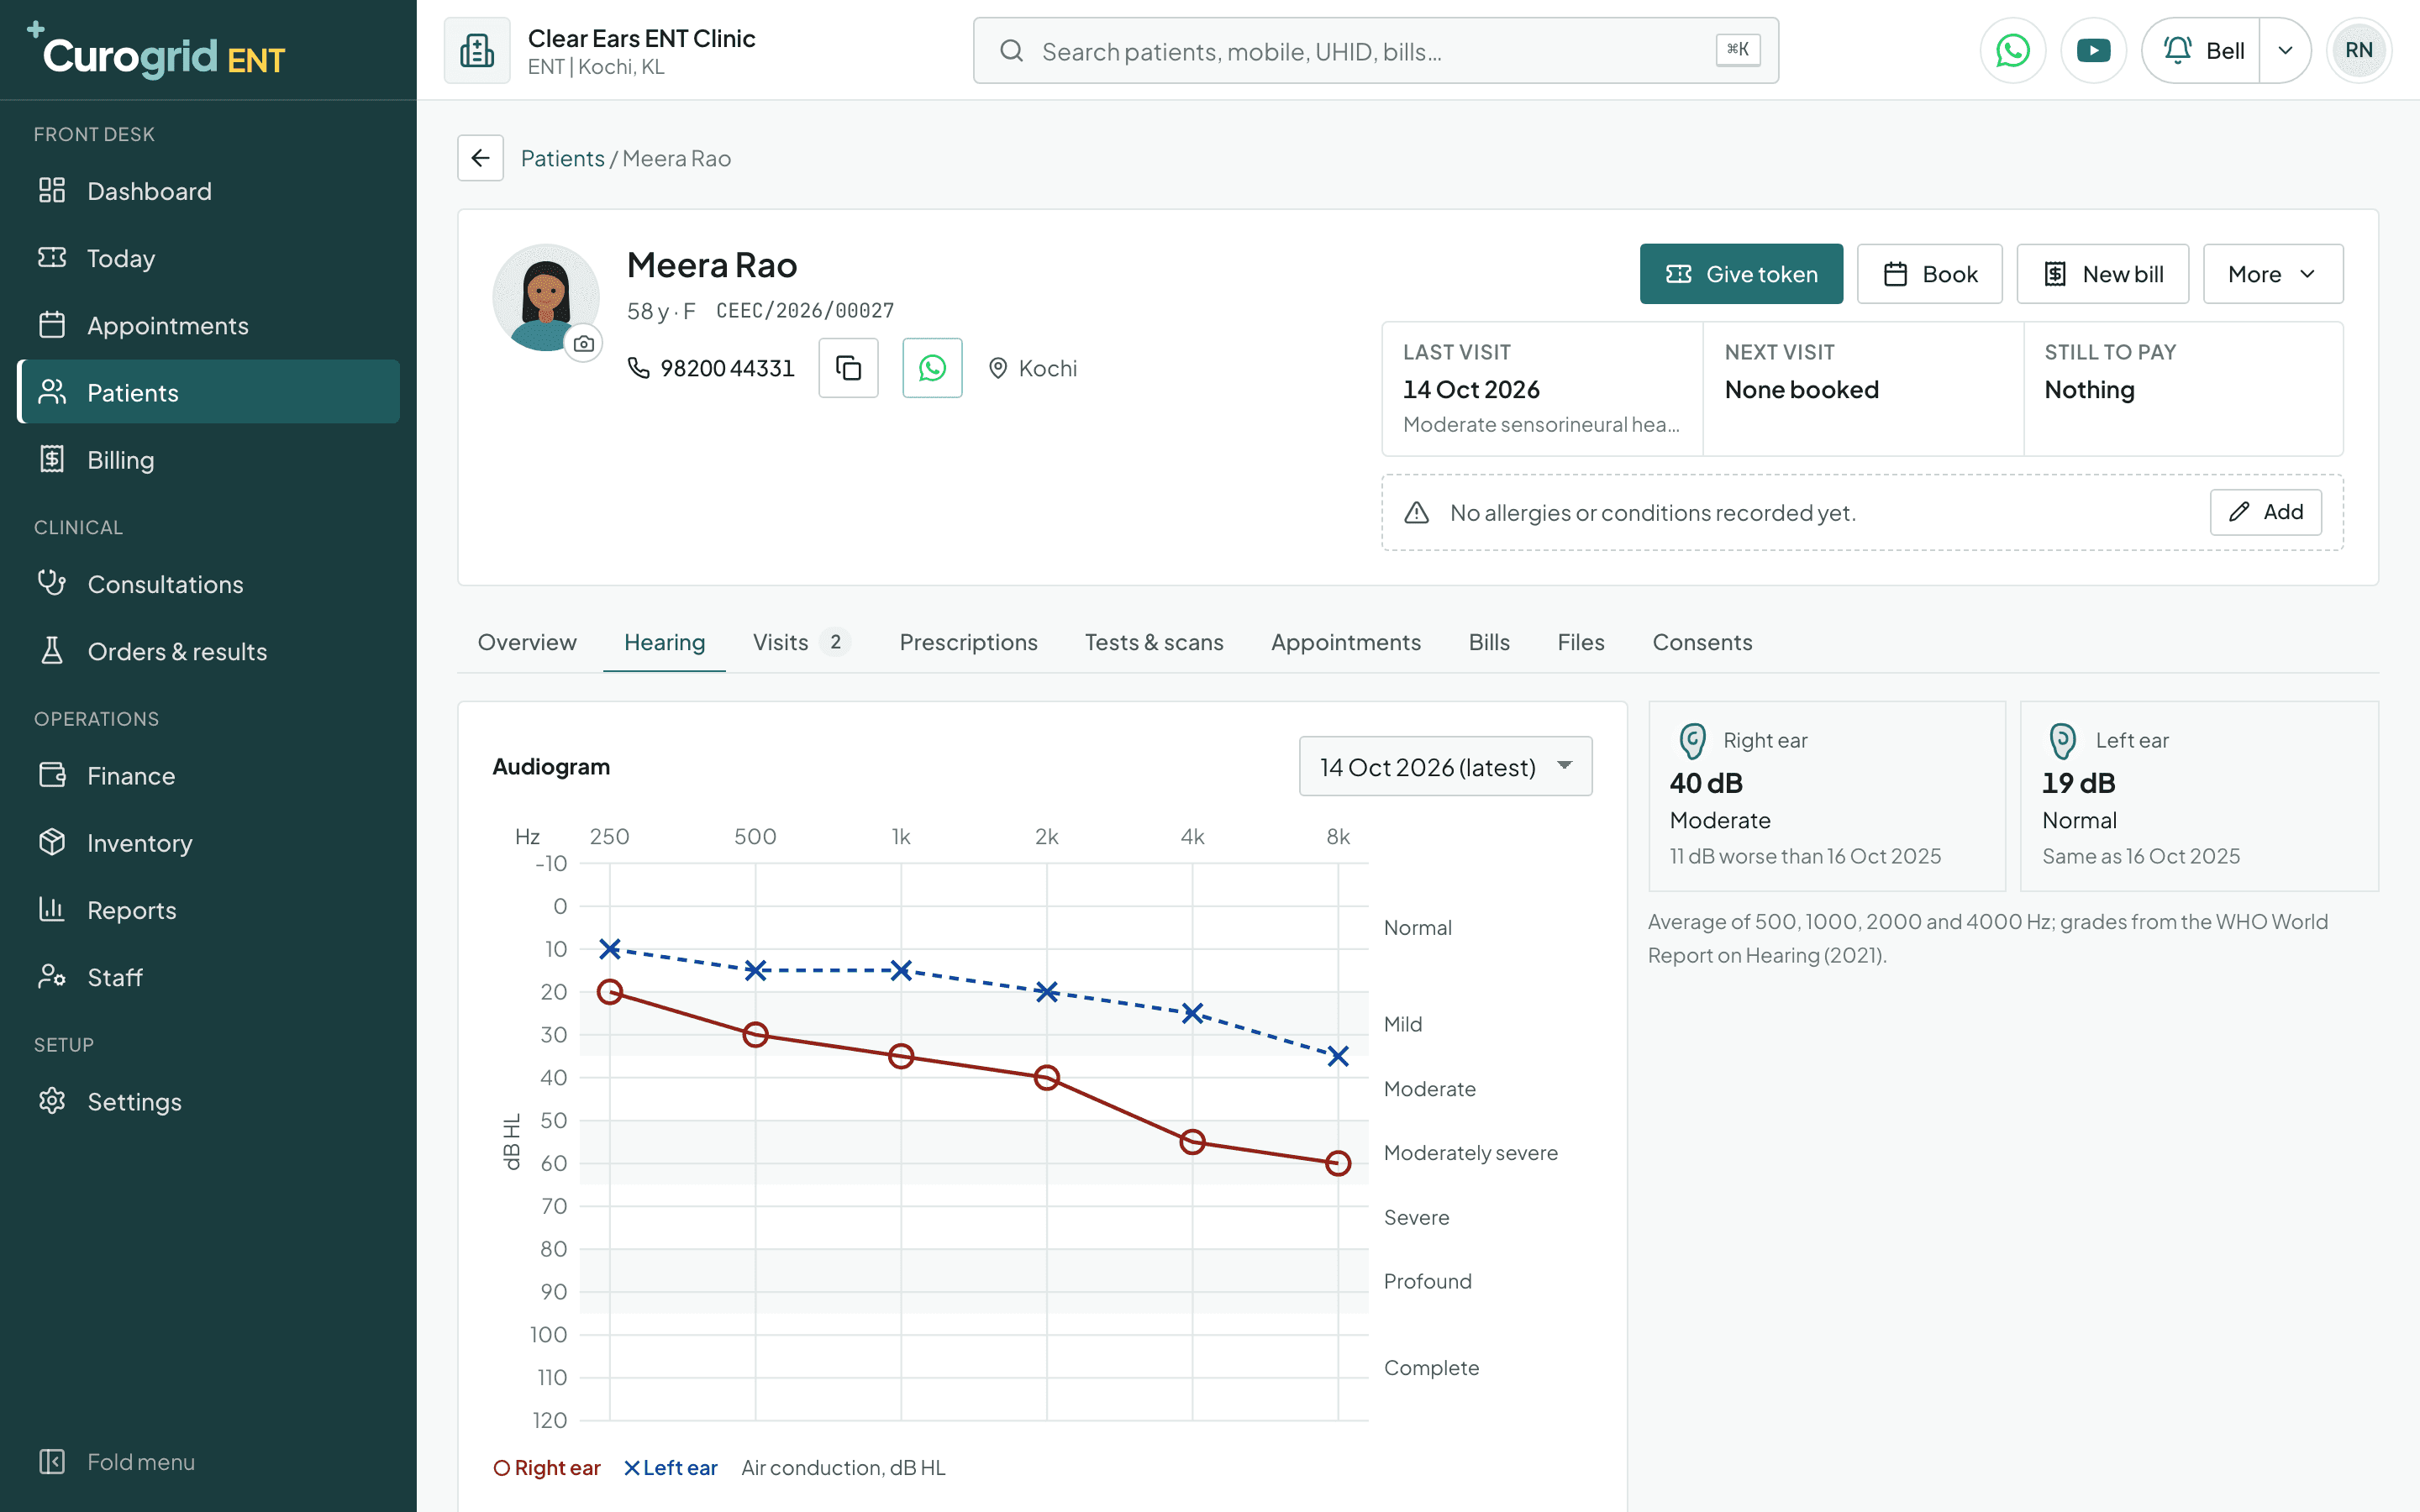2420x1512 pixels.
Task: Switch to the Prescriptions tab
Action: pos(968,642)
